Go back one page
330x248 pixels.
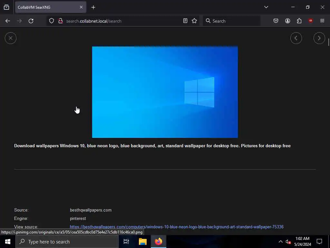click(x=8, y=21)
